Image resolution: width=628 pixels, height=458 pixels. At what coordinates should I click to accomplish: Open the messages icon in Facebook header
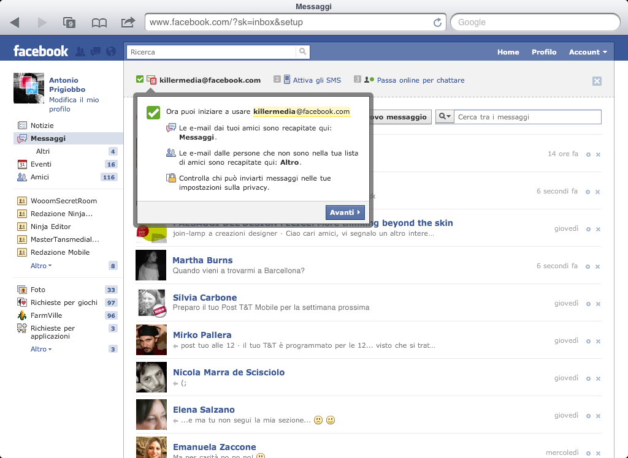tap(95, 52)
